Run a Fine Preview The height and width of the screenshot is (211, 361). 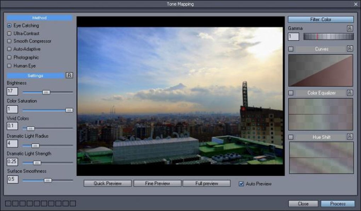click(x=157, y=183)
